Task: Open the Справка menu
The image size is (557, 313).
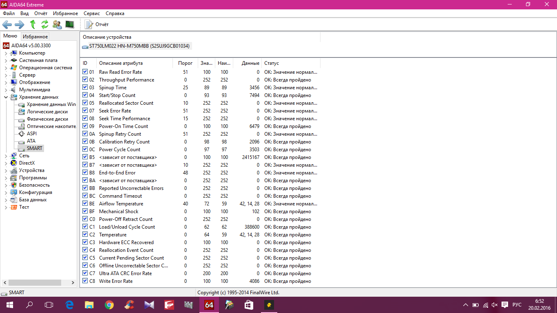Action: (x=115, y=13)
